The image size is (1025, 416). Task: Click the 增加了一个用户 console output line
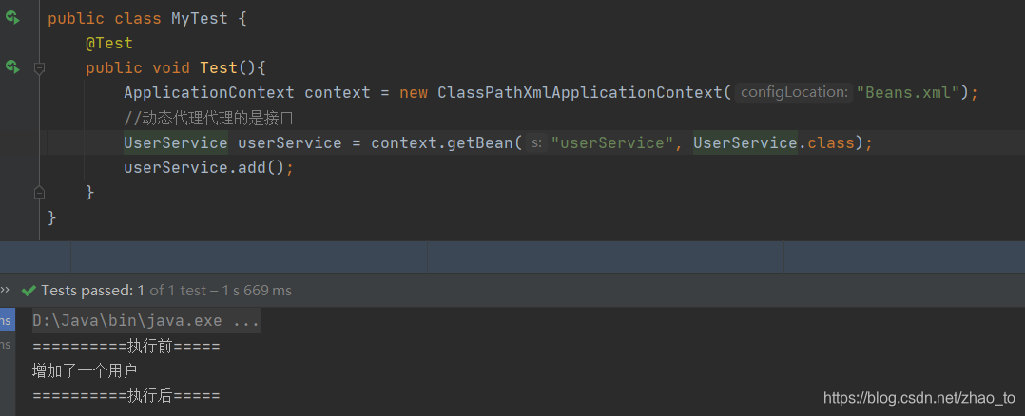point(85,371)
